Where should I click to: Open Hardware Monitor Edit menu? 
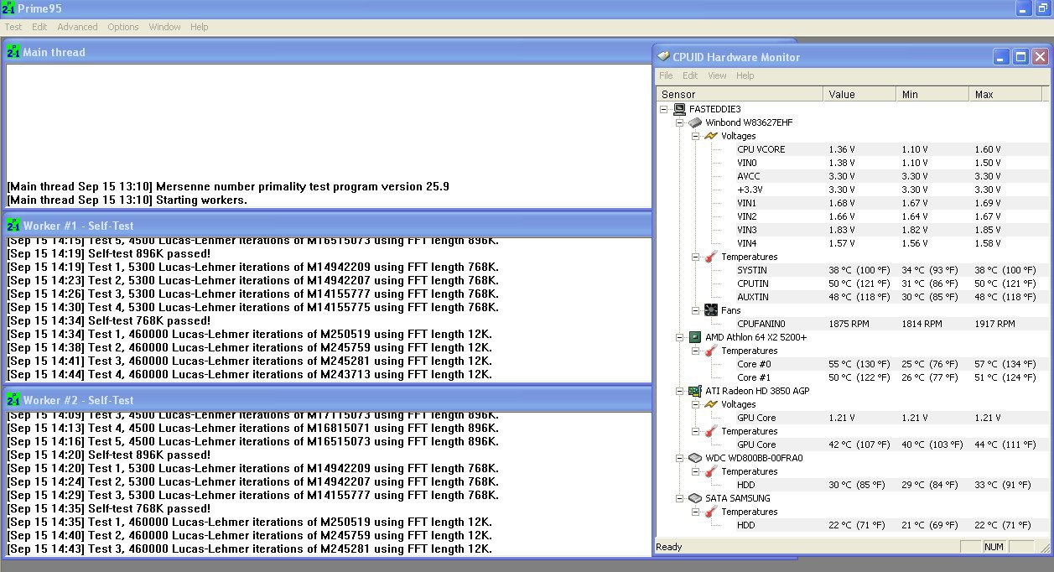pos(690,75)
